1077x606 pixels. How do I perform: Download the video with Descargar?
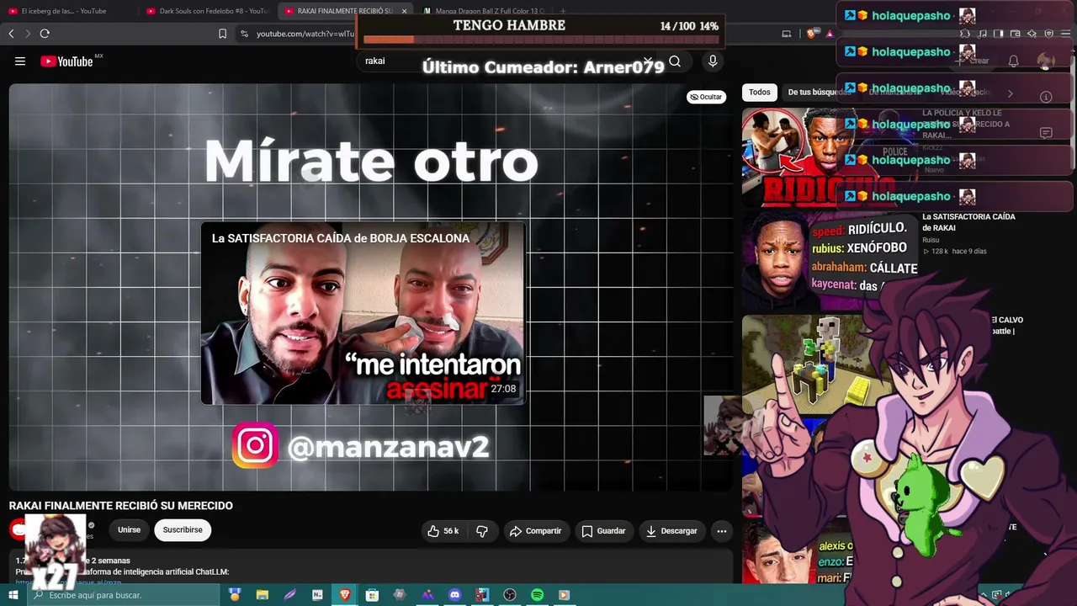(x=671, y=531)
